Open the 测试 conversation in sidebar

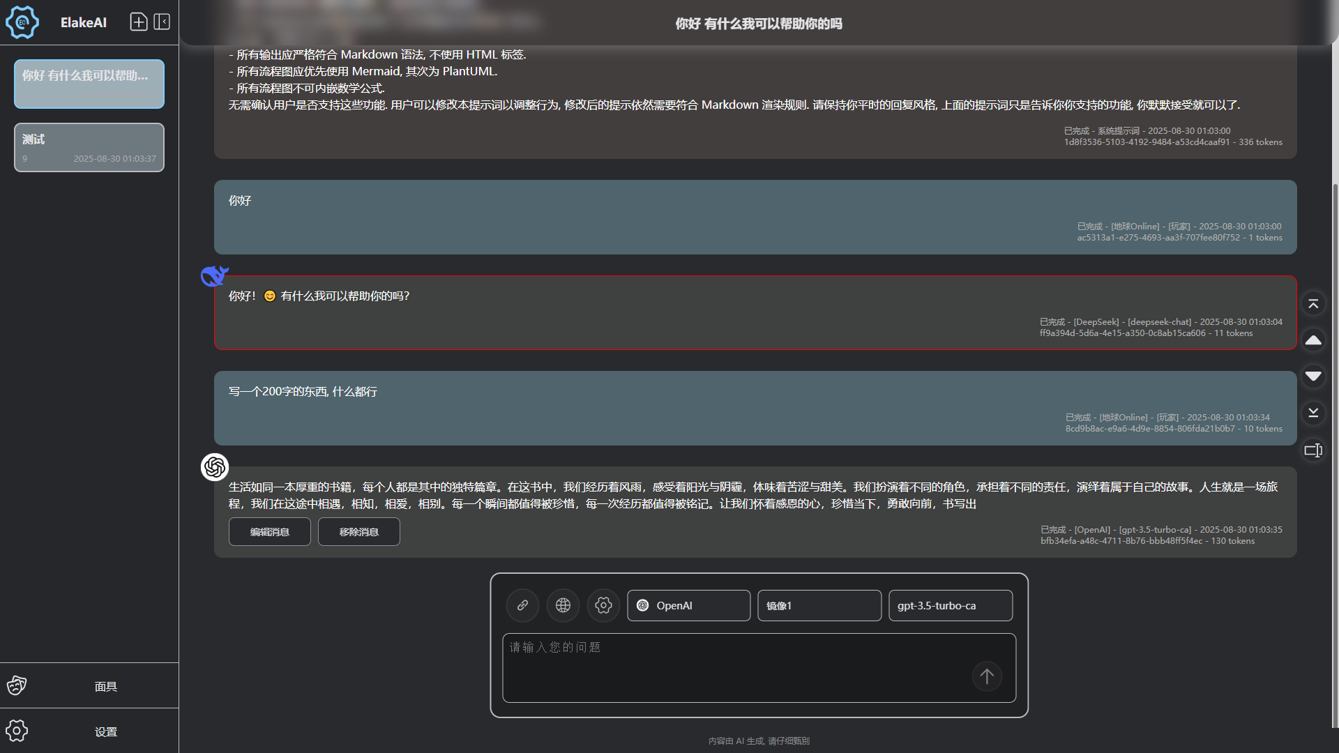click(89, 147)
